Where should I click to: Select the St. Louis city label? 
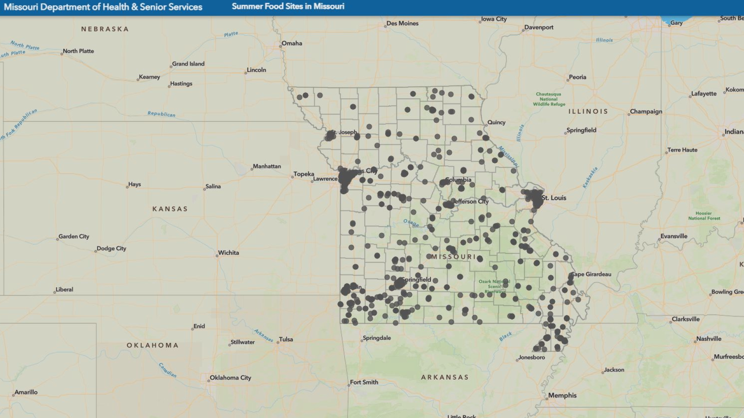[x=554, y=198]
